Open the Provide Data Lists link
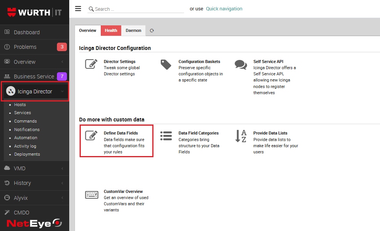This screenshot has width=380, height=231. click(x=270, y=133)
